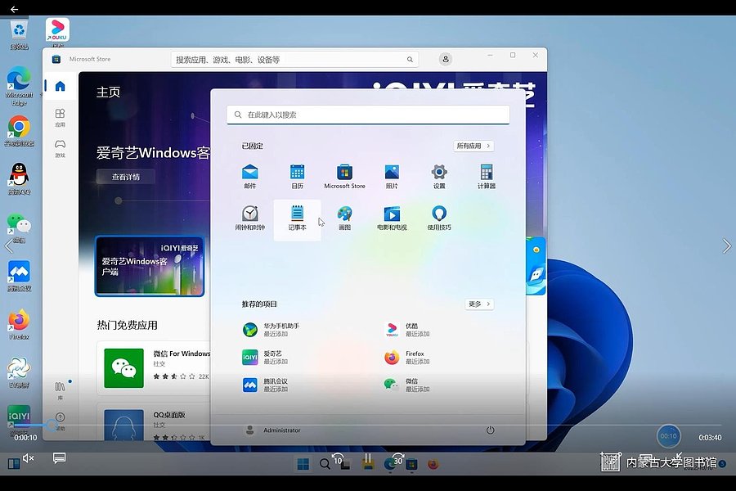Open 帮助 (Help) in Store sidebar
The image size is (736, 491).
60,421
